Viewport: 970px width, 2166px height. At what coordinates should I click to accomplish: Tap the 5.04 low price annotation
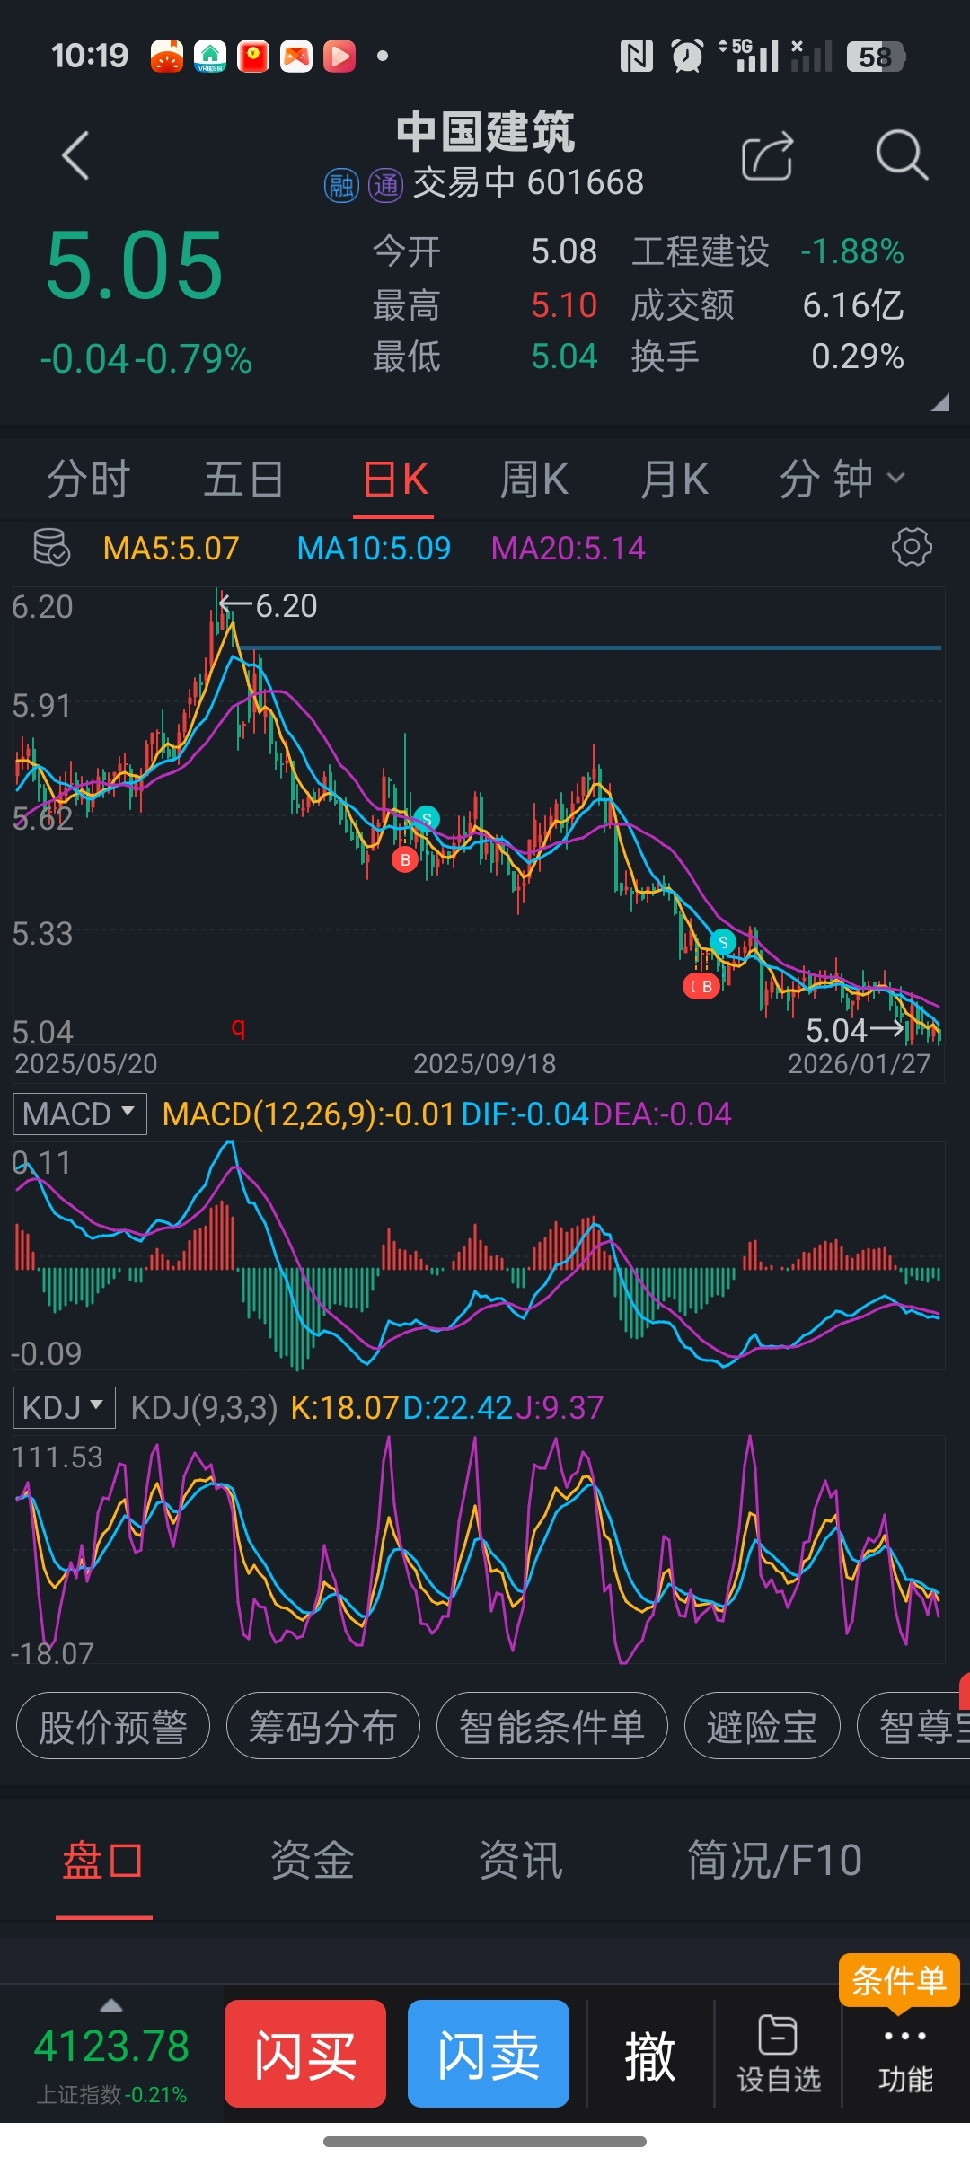(854, 1030)
